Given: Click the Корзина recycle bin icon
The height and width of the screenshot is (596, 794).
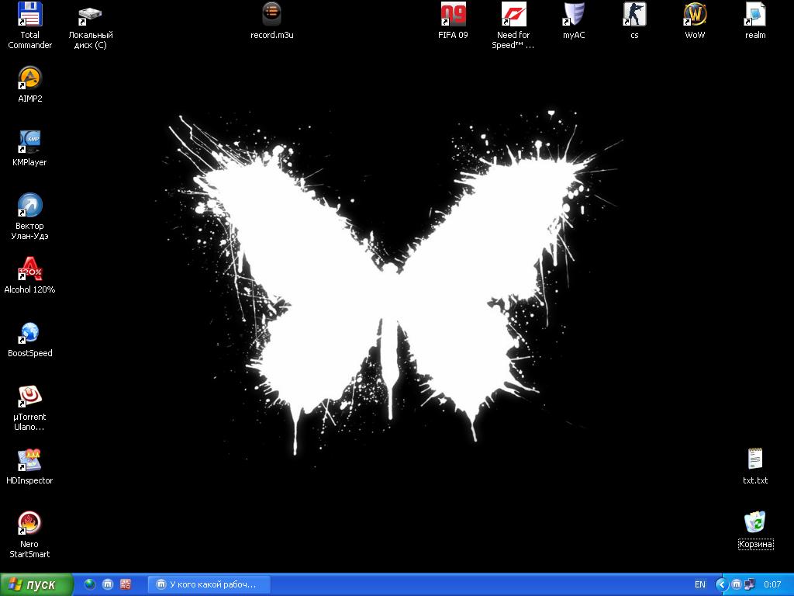Looking at the screenshot, I should click(x=755, y=523).
